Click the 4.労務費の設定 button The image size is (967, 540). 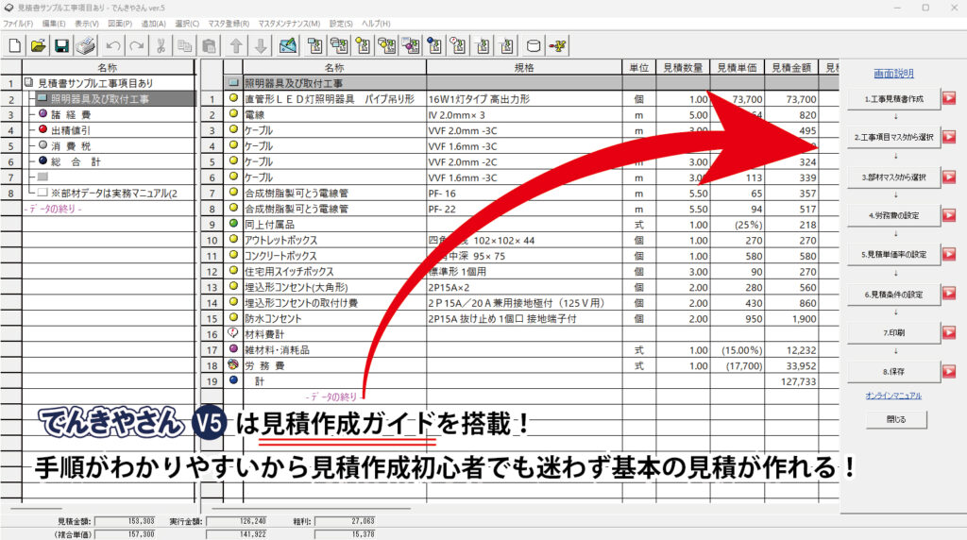893,216
